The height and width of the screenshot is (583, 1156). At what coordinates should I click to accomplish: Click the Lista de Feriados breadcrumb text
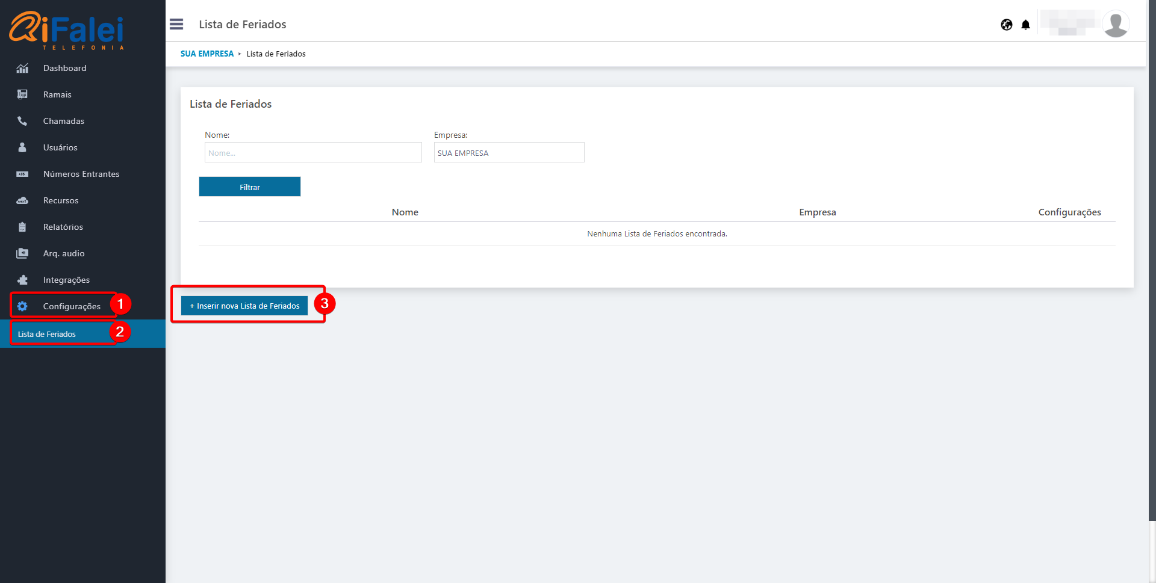pos(276,54)
